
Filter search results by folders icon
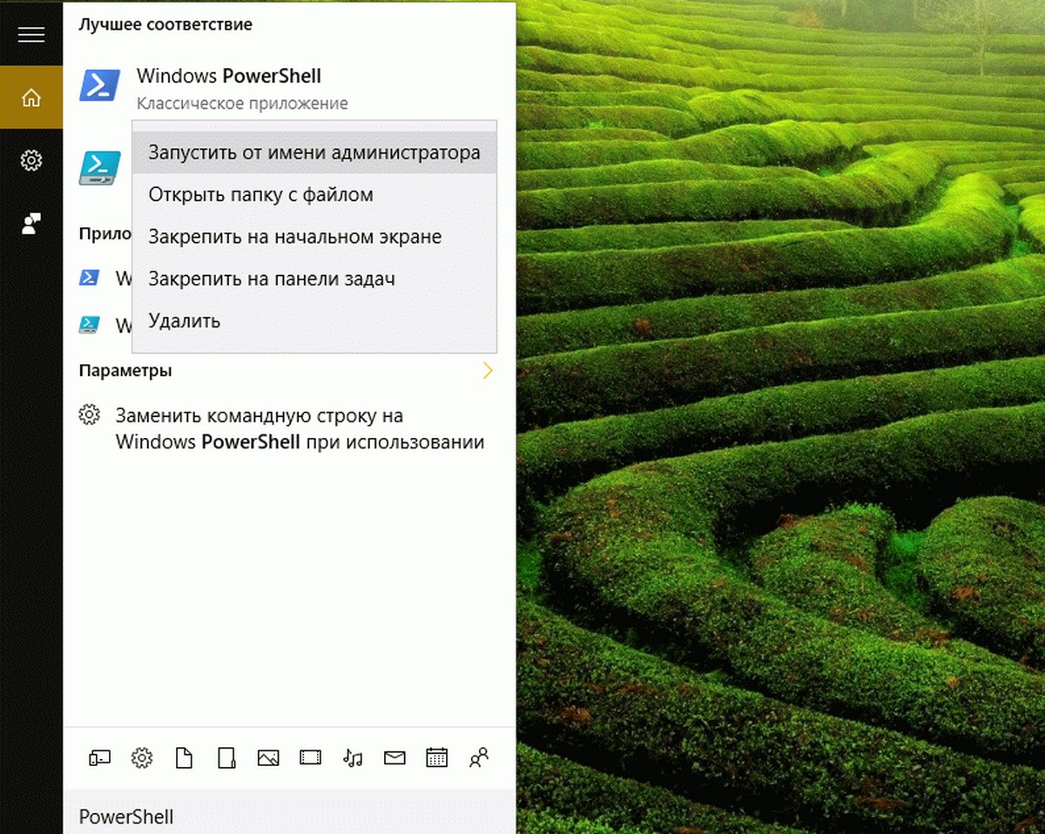point(226,758)
